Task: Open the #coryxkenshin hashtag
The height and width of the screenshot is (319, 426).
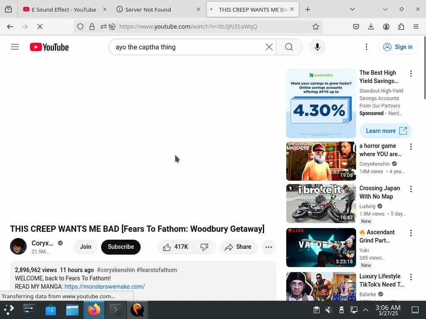Action: coord(116,270)
